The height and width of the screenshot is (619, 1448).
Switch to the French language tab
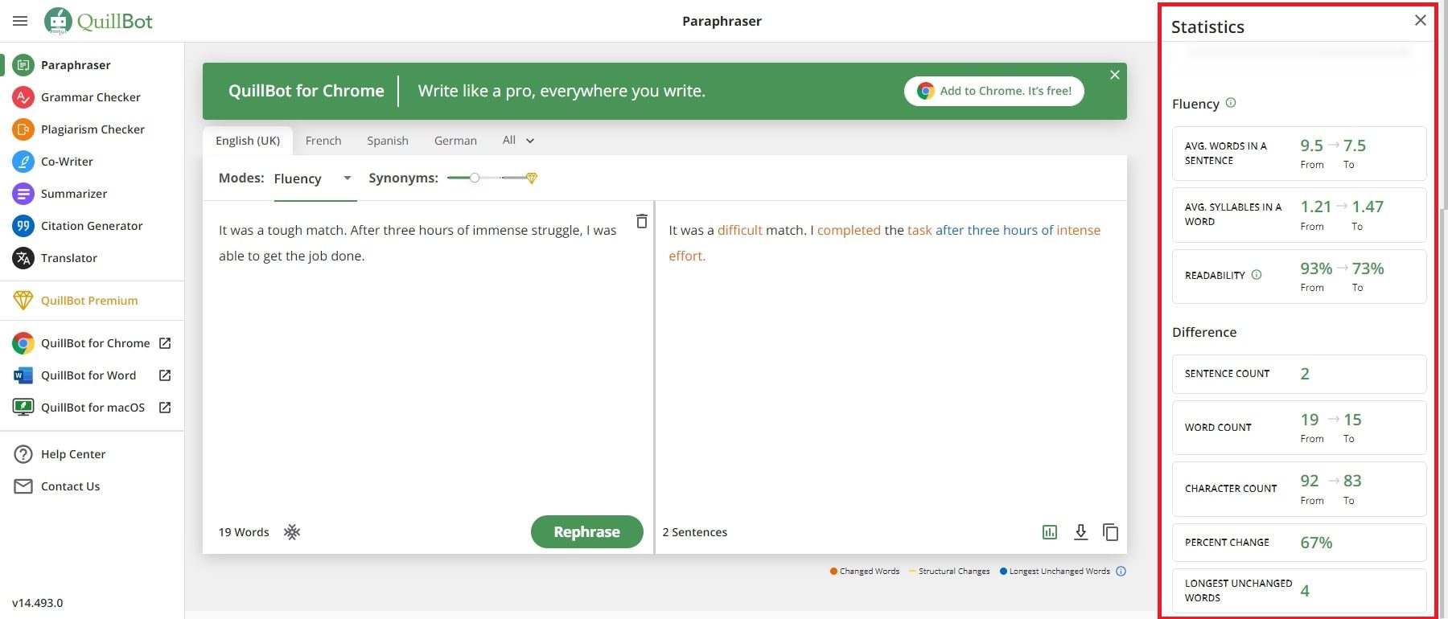(x=323, y=141)
